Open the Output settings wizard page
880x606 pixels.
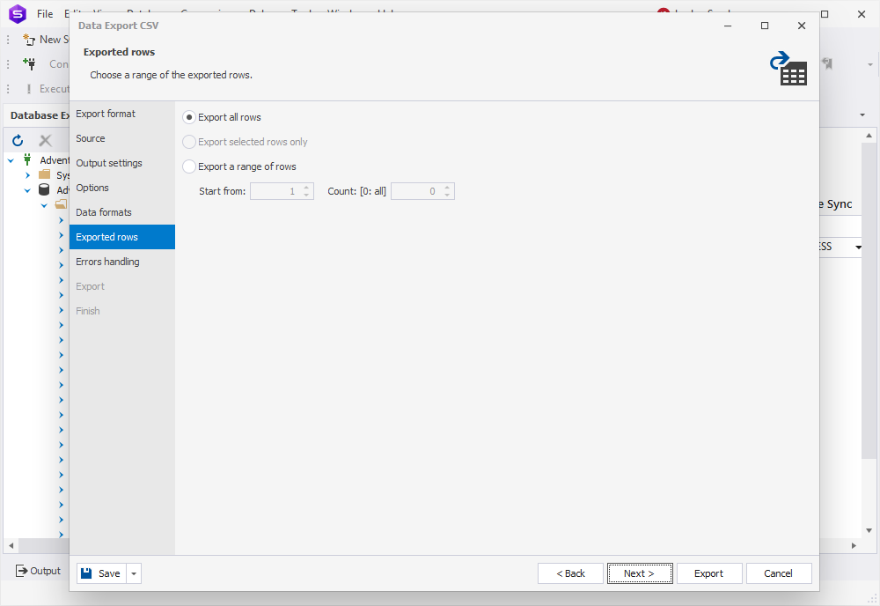[x=109, y=163]
